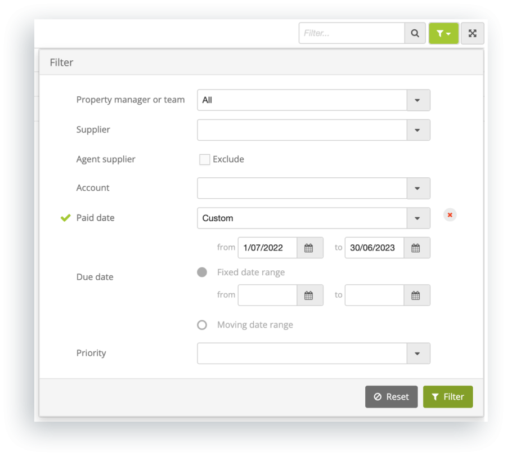Click the Due date label
The height and width of the screenshot is (456, 507).
tap(95, 277)
